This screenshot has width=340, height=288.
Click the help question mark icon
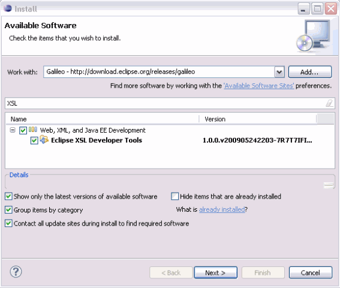tap(16, 272)
